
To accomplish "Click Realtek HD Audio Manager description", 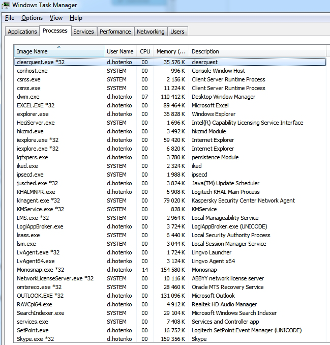I will tap(224, 304).
